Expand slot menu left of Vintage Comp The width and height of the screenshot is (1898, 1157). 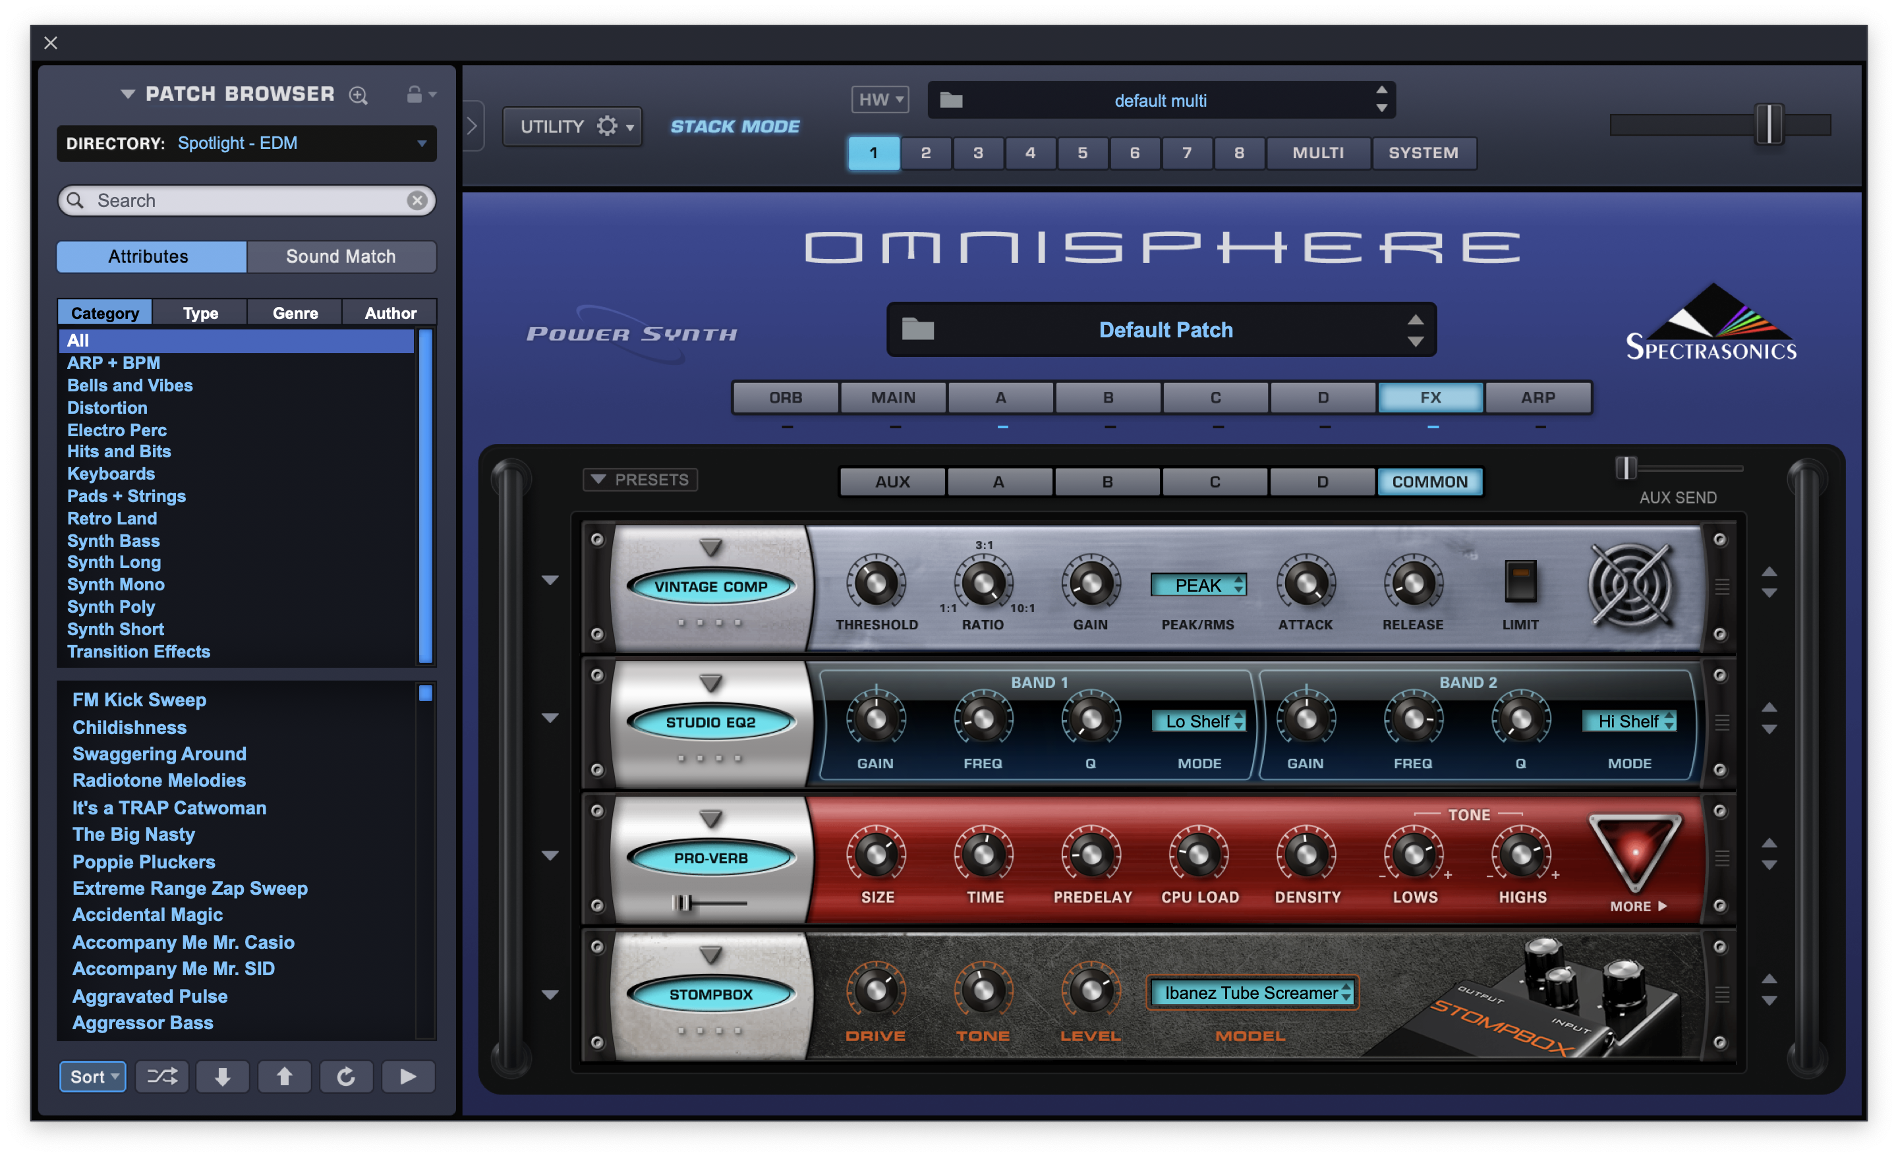tap(550, 581)
